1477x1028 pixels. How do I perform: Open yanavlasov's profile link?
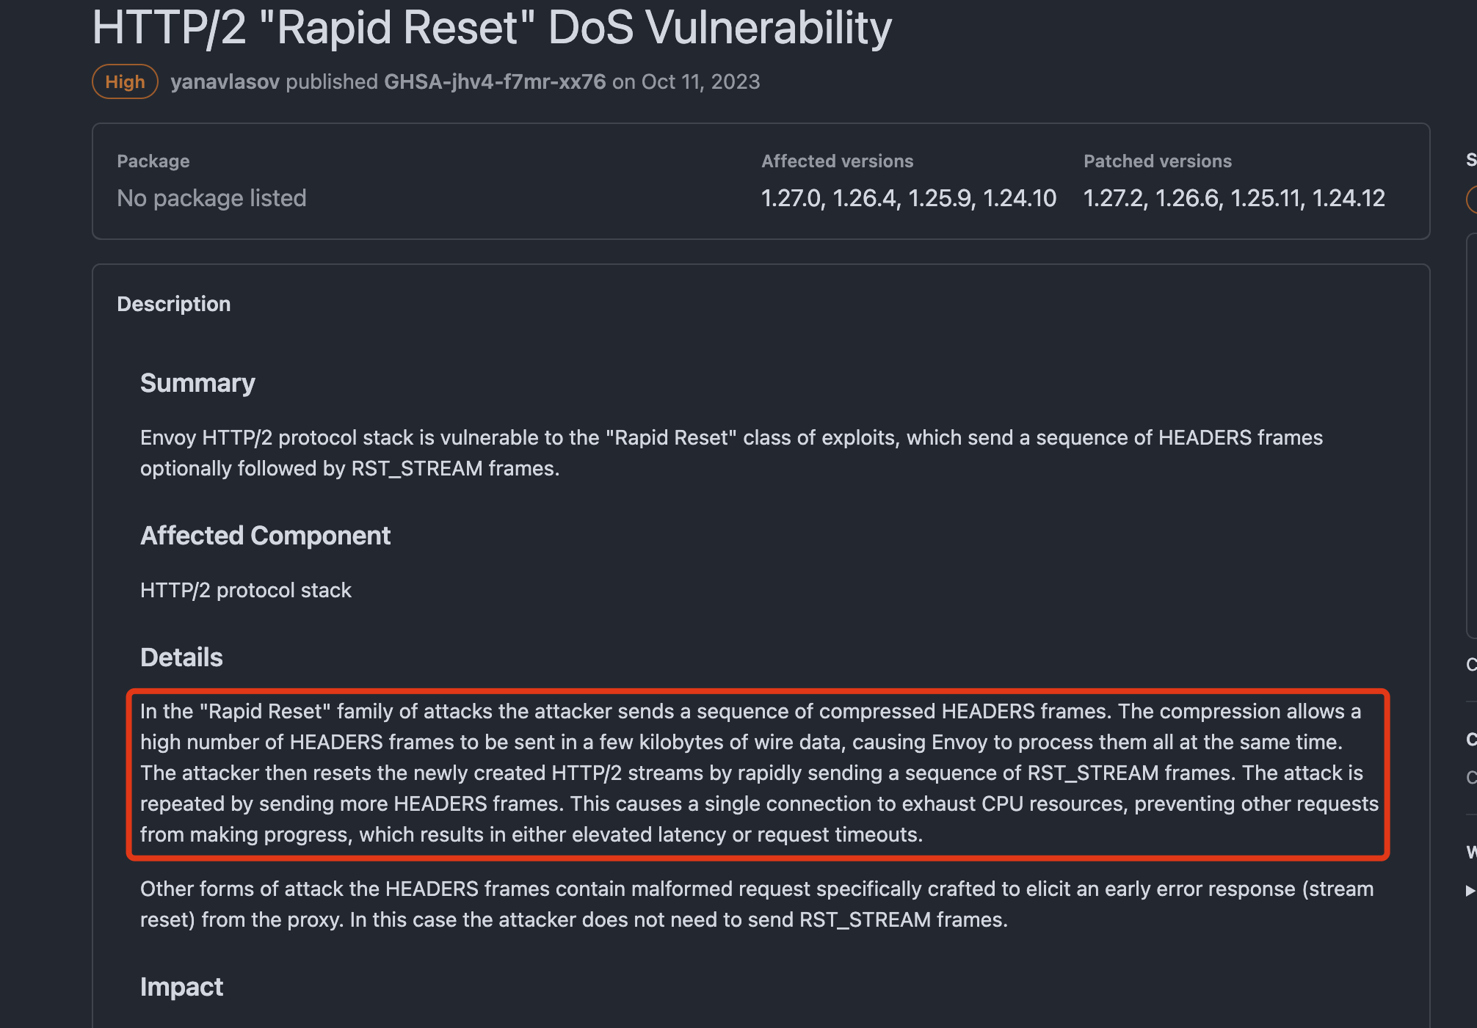coord(225,81)
